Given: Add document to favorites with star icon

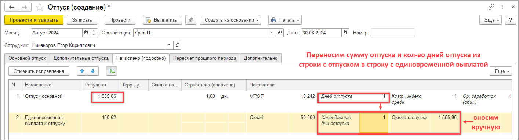Looking at the screenshot, I should (40, 7).
